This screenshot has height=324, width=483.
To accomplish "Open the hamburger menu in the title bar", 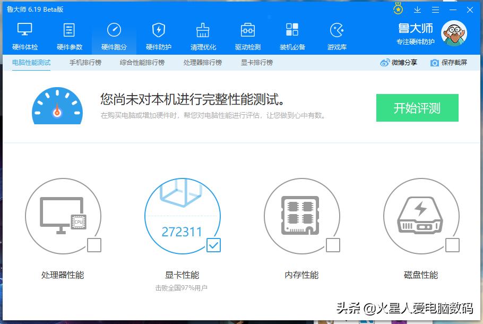I will click(436, 10).
